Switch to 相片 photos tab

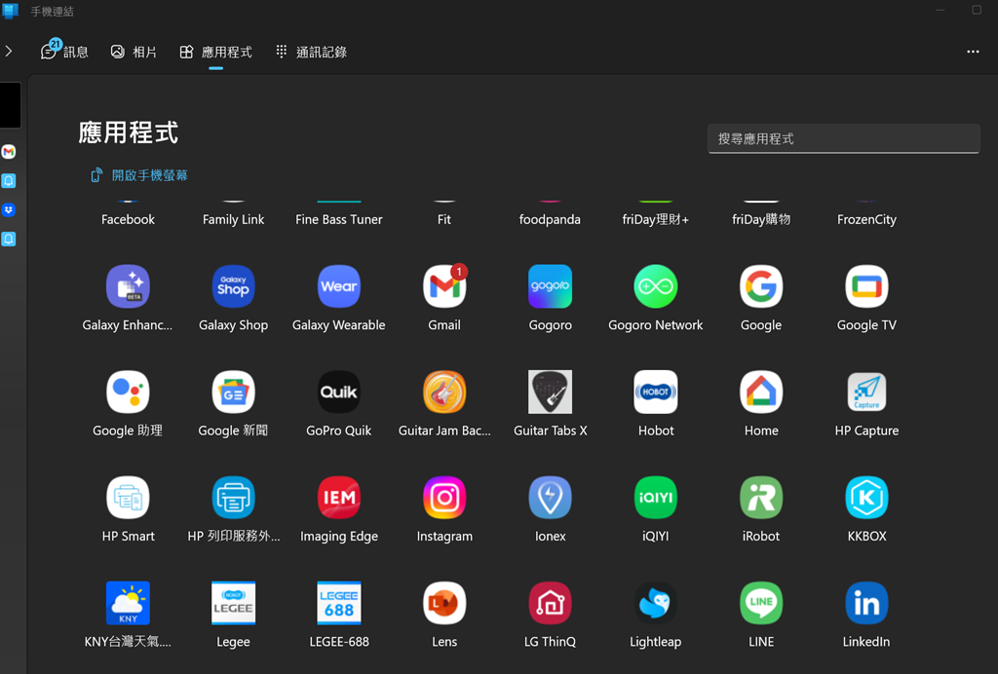pyautogui.click(x=134, y=52)
